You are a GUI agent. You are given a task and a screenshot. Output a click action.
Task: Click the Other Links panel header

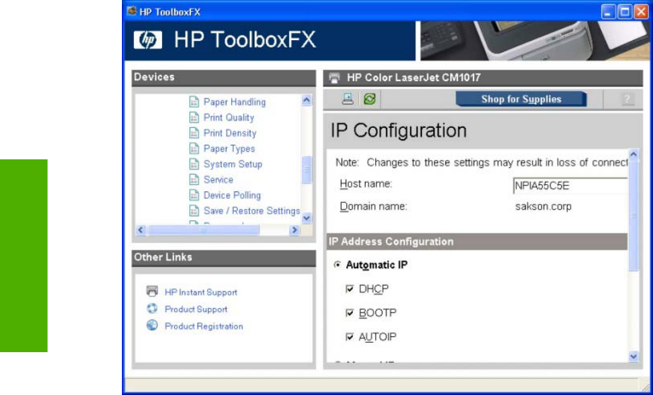(x=224, y=258)
